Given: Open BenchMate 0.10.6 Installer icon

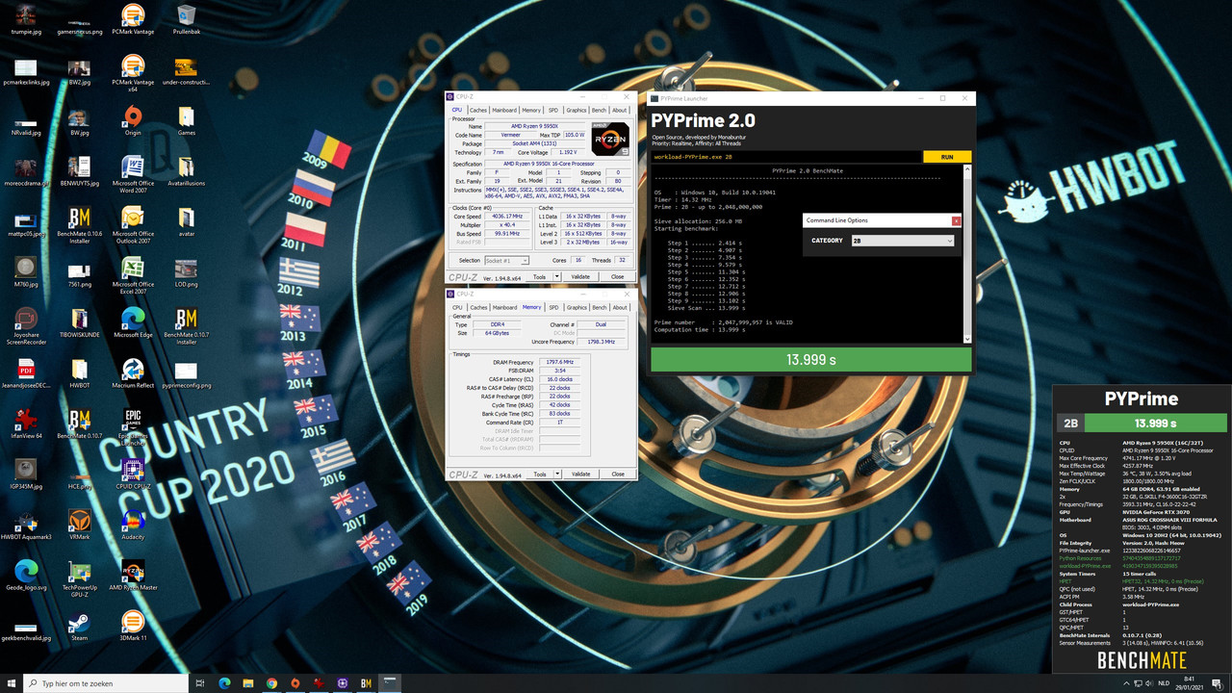Looking at the screenshot, I should point(79,225).
